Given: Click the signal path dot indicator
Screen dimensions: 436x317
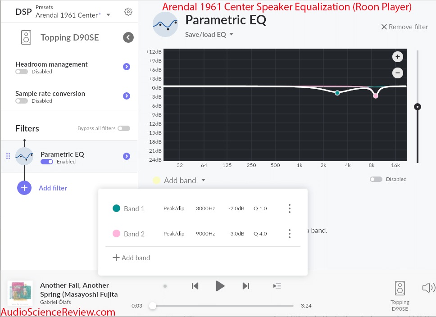Looking at the screenshot, I should point(165,286).
